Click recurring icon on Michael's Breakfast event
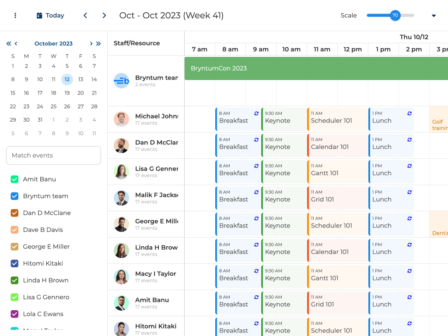The height and width of the screenshot is (336, 448). click(256, 113)
